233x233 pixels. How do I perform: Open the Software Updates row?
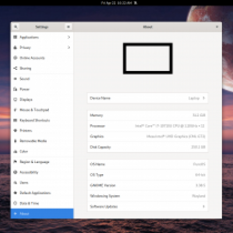tap(147, 206)
